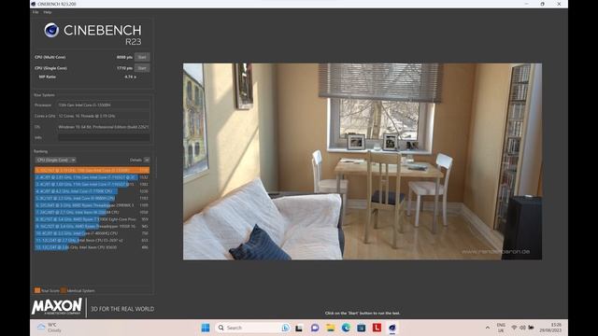Select the OS information field
This screenshot has height=336, width=598.
click(x=104, y=127)
